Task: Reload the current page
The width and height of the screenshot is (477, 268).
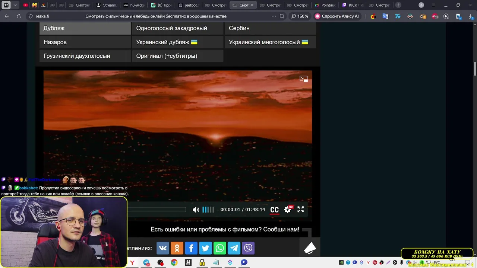Action: click(19, 16)
